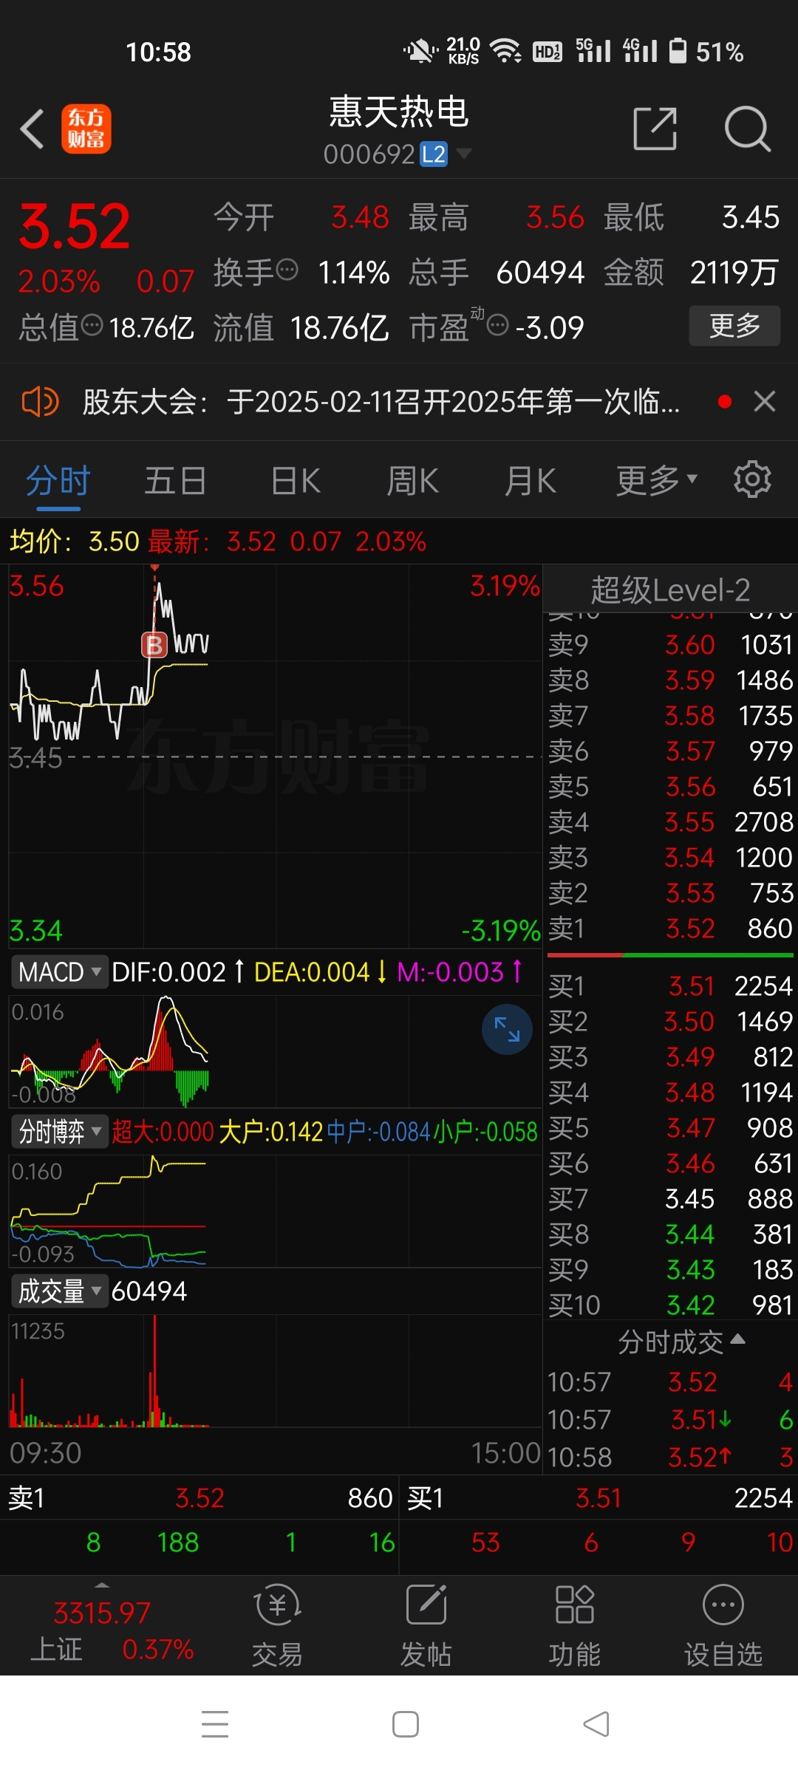Tap the bottom 买1 3.51 2254 bar
Viewport: 798px width, 1773px height.
click(x=599, y=1497)
